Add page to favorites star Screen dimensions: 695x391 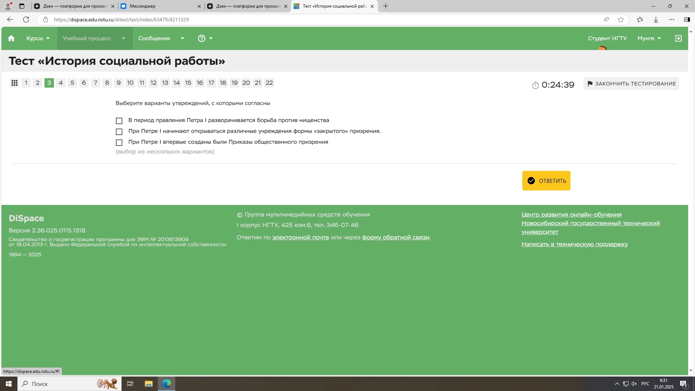tap(621, 20)
